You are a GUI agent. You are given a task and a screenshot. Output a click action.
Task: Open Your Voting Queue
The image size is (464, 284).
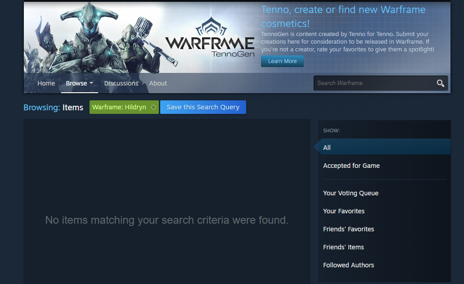point(351,193)
